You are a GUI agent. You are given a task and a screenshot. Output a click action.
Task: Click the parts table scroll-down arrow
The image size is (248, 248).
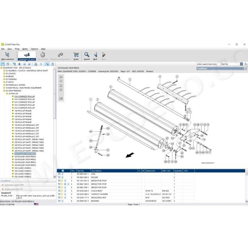(x=247, y=201)
